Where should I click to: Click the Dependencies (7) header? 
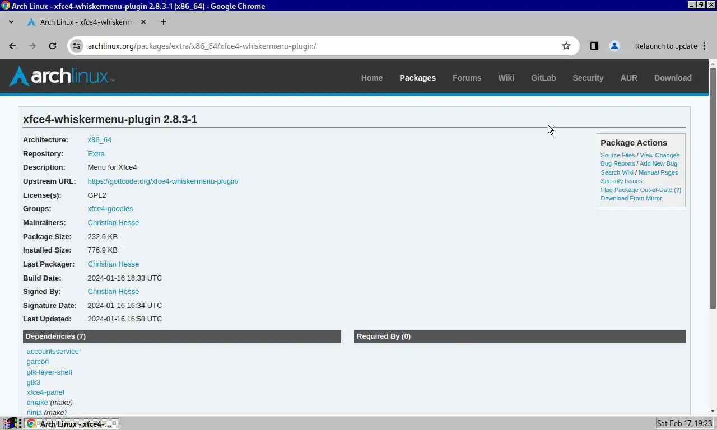coord(182,336)
